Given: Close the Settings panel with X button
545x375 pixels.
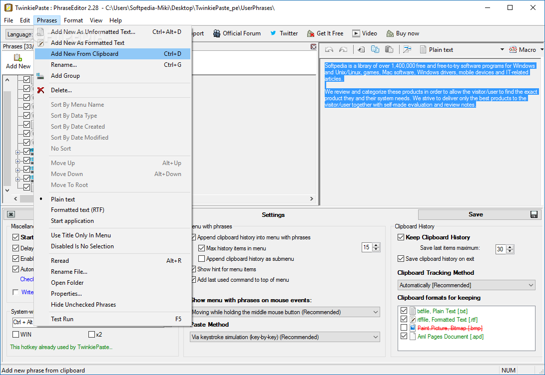Looking at the screenshot, I should [11, 214].
